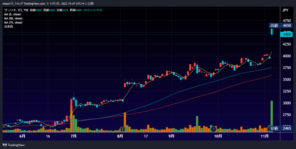The width and height of the screenshot is (296, 149).
Task: Click the 終値 4460 close value
Action: point(76,10)
